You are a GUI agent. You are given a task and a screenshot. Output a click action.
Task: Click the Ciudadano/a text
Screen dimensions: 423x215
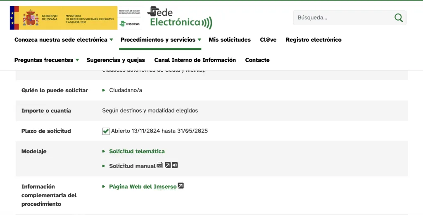126,90
